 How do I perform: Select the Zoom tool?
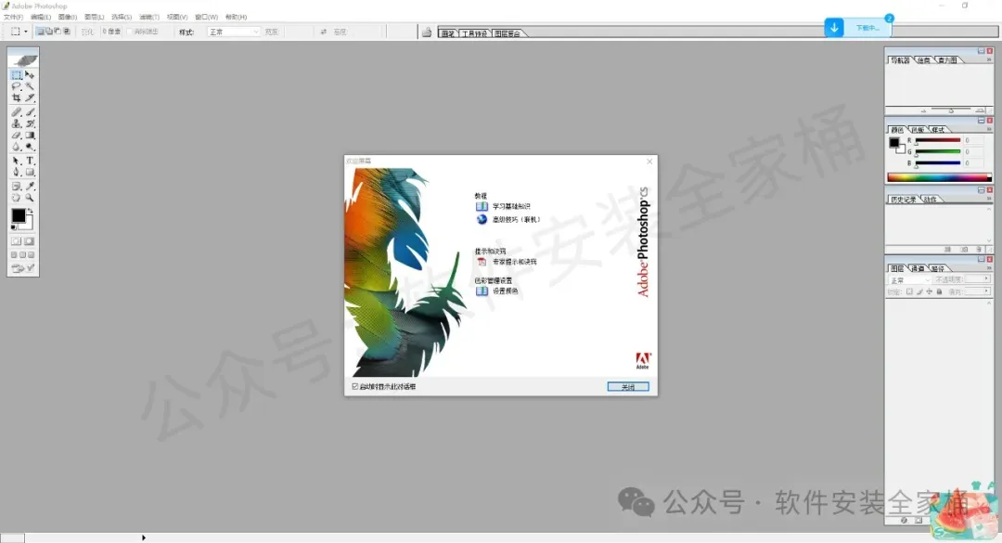pyautogui.click(x=30, y=198)
